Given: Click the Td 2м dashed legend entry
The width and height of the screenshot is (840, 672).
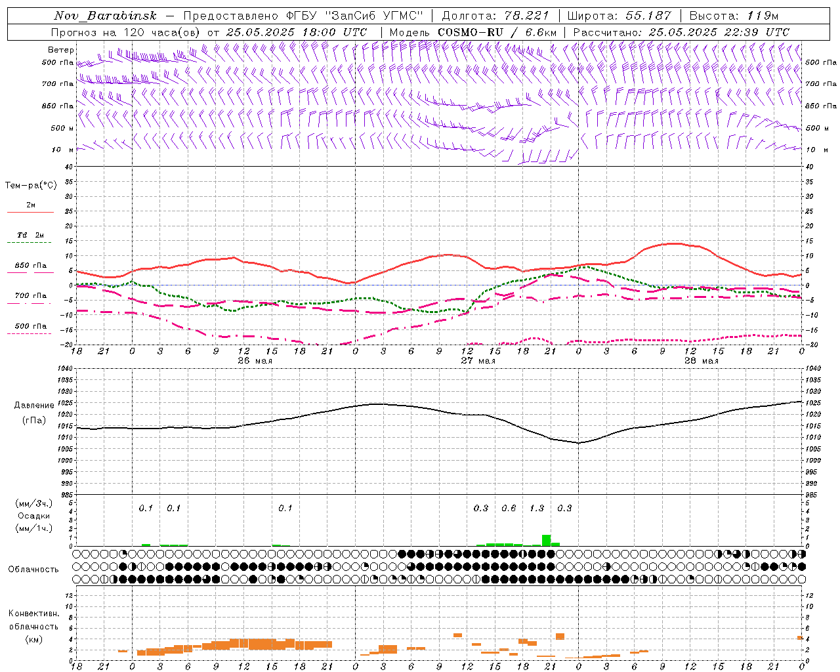Looking at the screenshot, I should (30, 238).
